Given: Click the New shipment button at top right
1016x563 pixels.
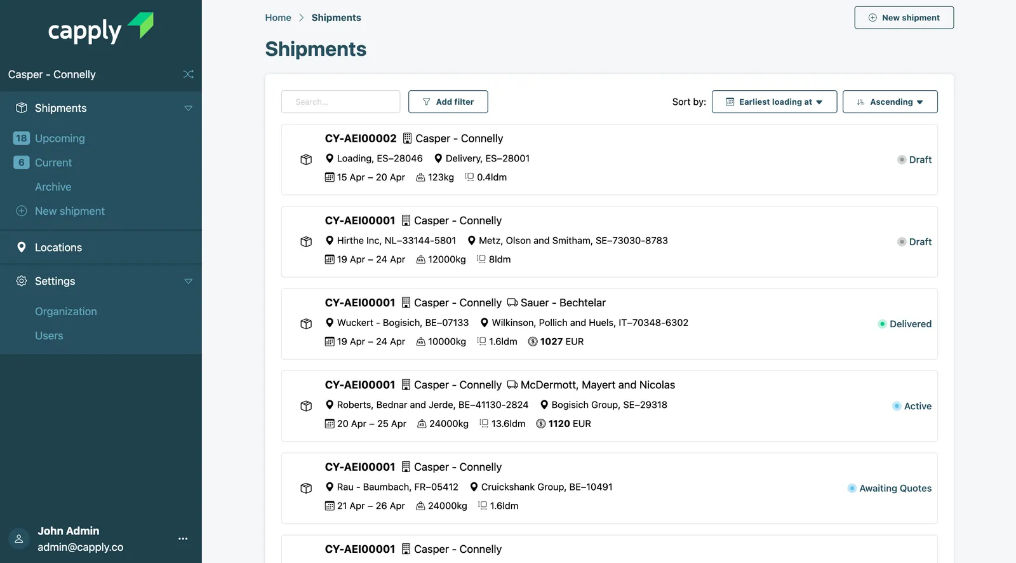Looking at the screenshot, I should (904, 18).
